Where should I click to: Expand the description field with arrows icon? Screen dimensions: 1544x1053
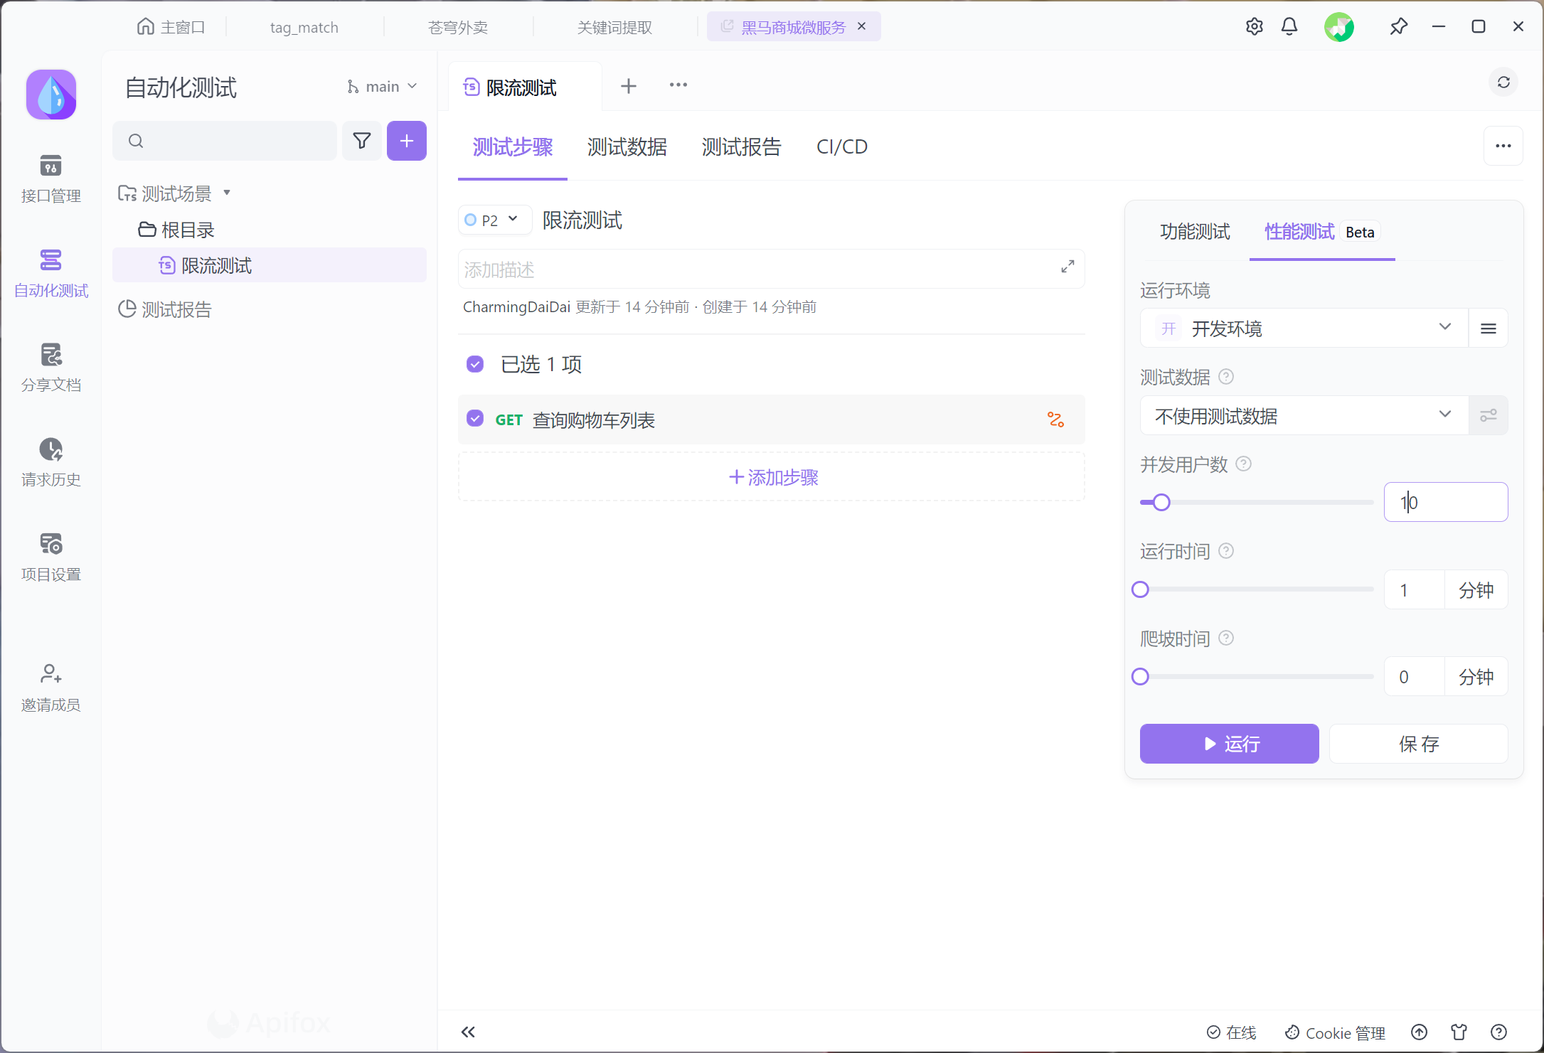[1067, 267]
